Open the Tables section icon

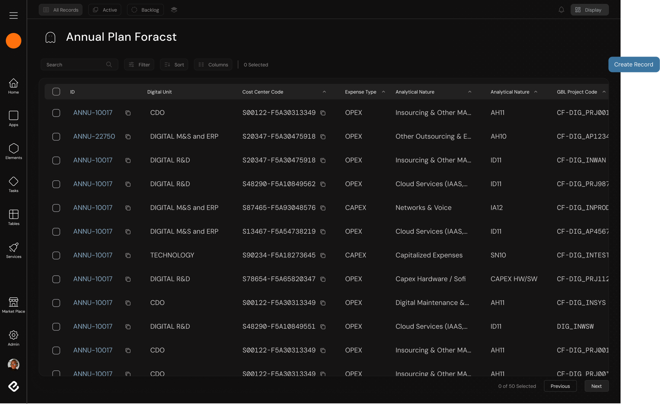tap(13, 214)
